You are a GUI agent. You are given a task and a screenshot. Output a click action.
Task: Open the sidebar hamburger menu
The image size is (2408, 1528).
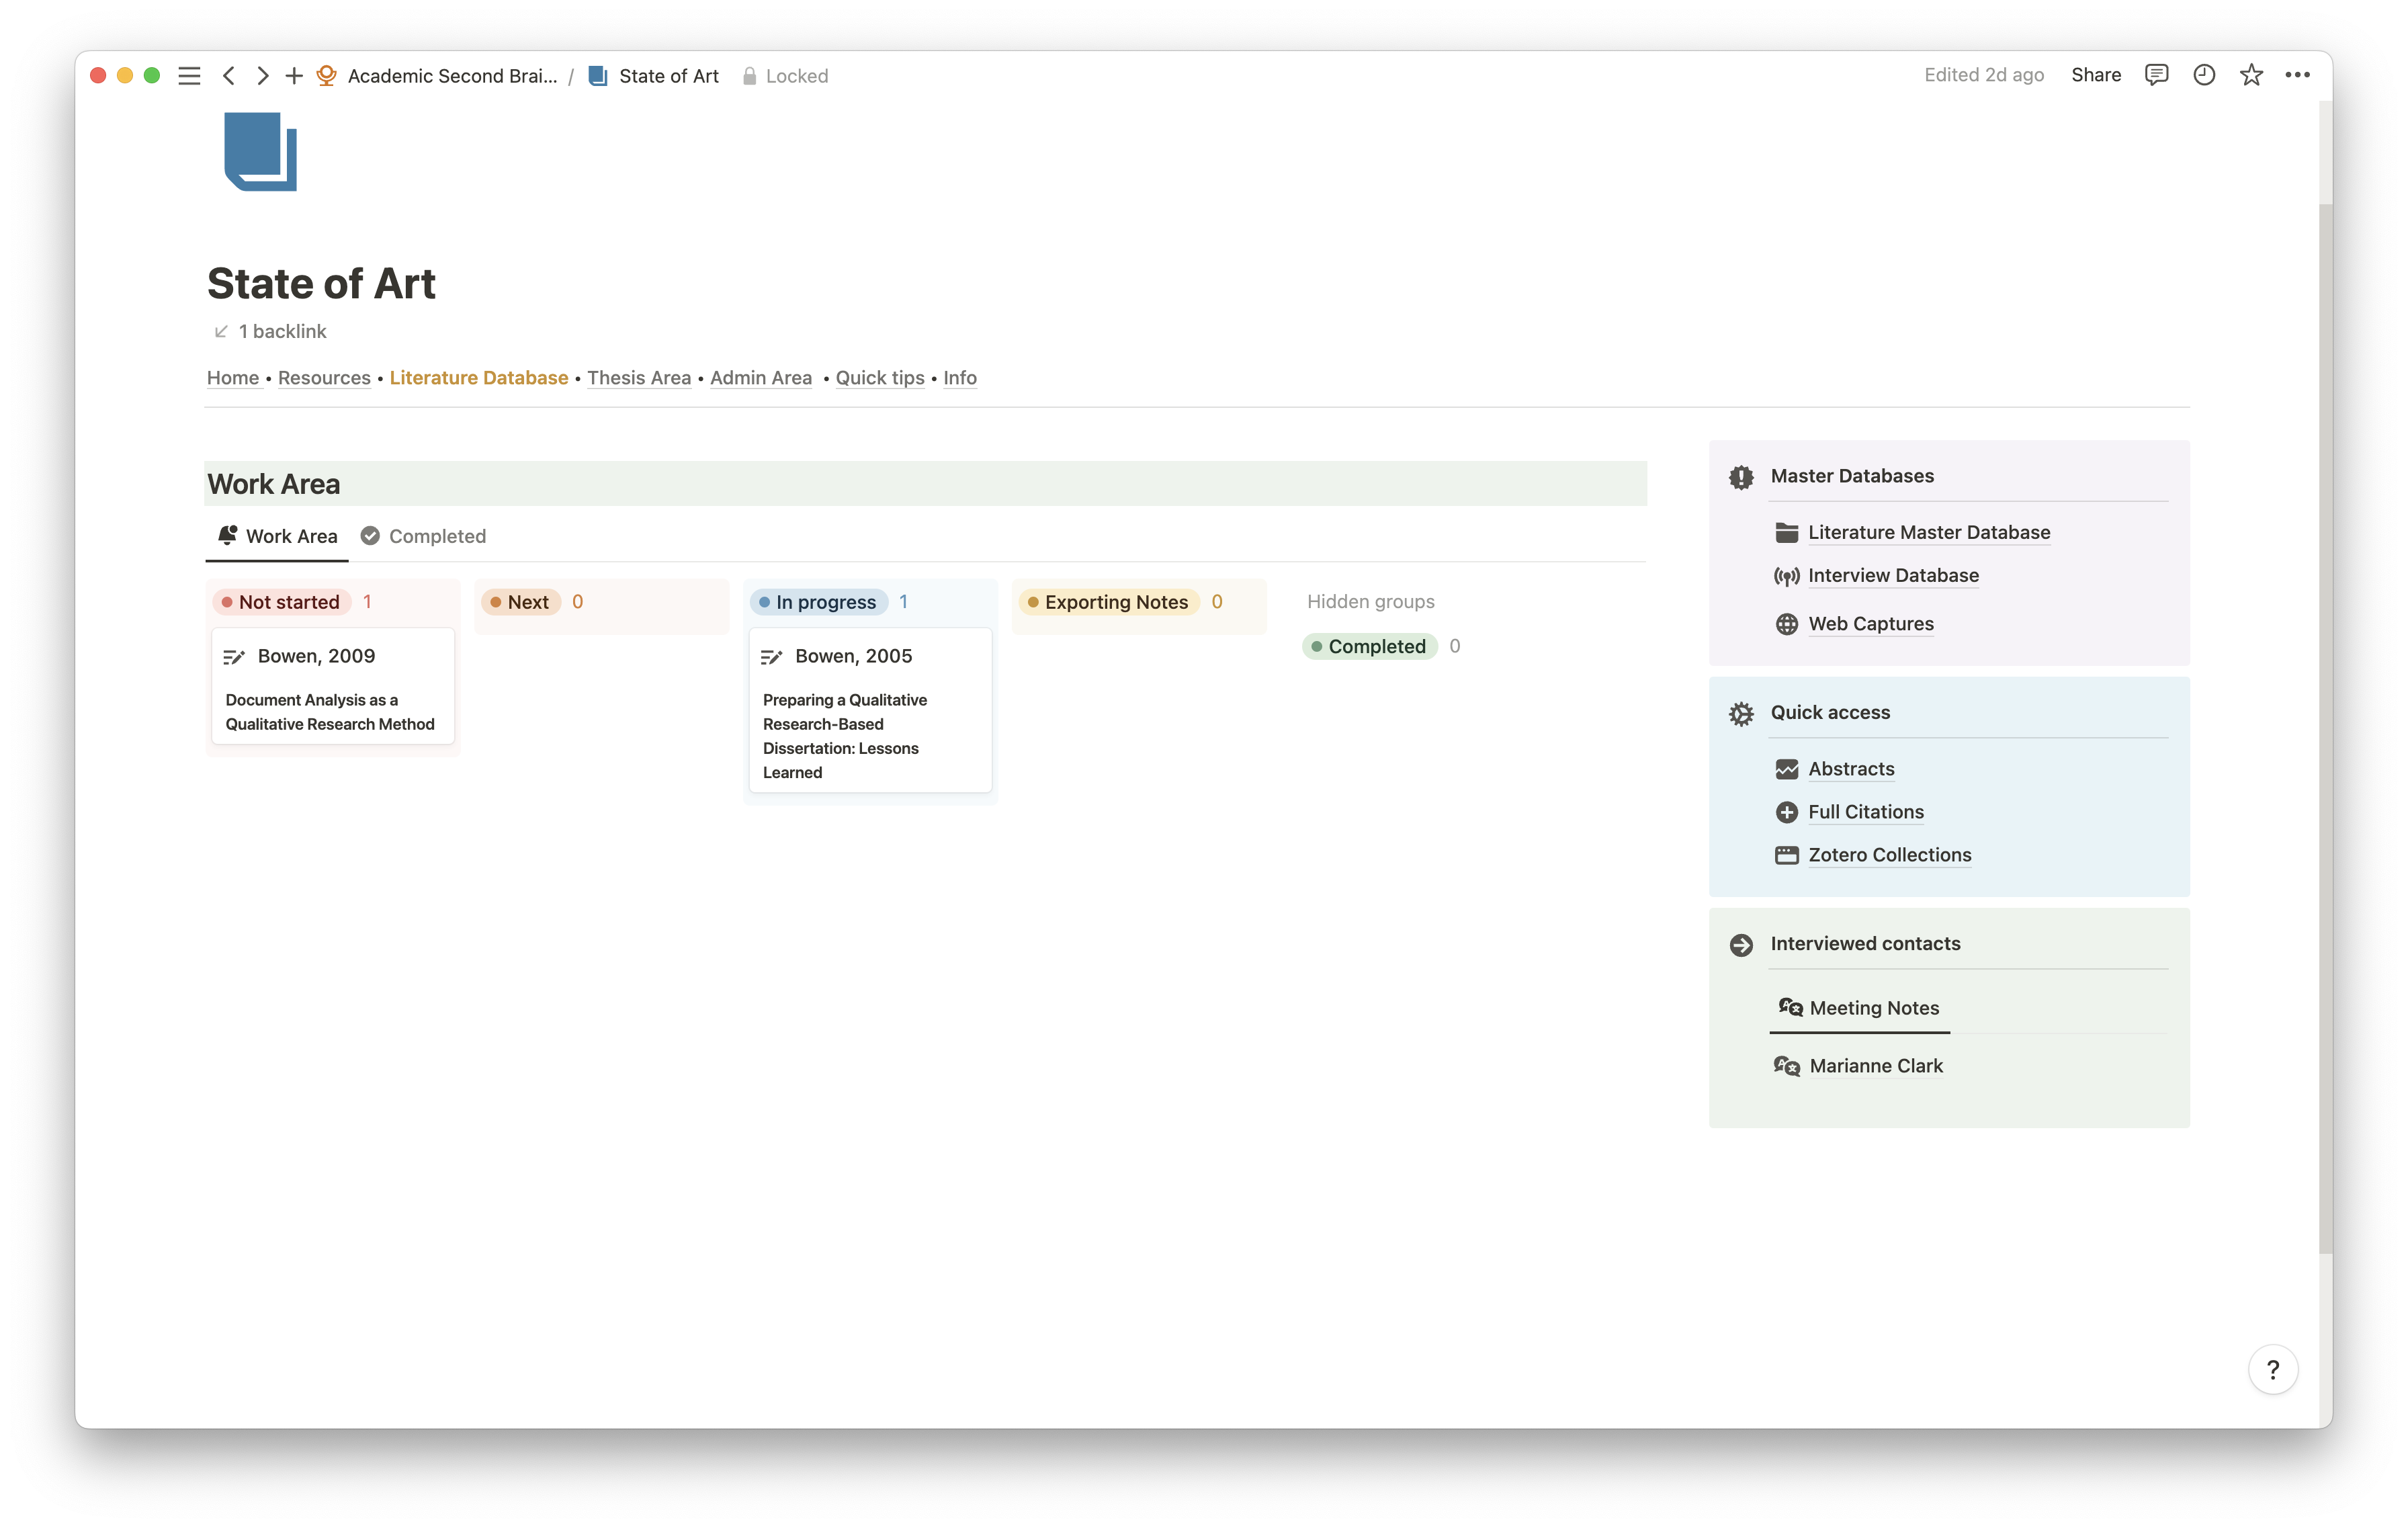coord(189,76)
